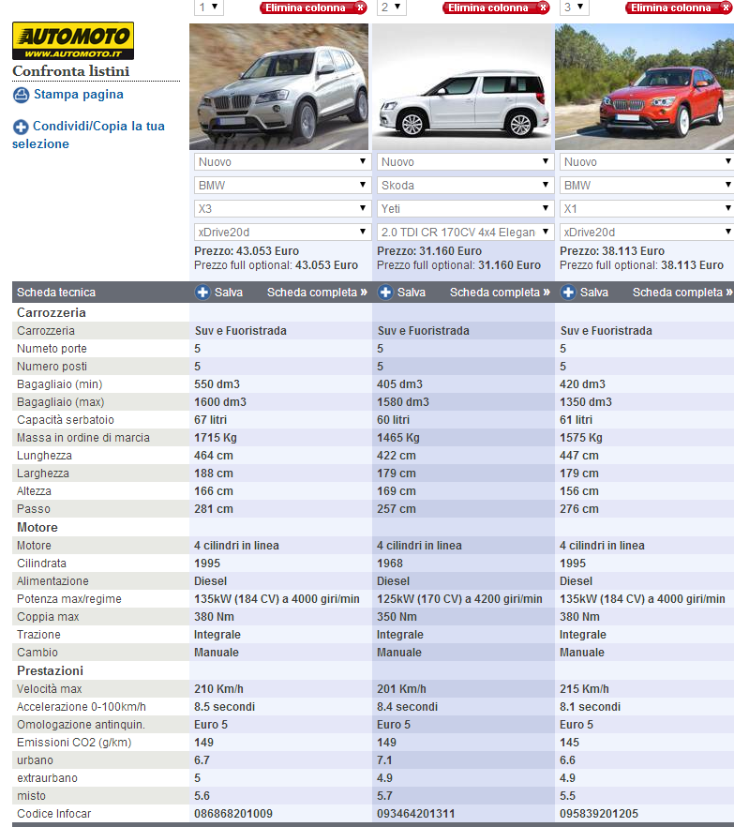Screen dimensions: 734x827
Task: Click the red BMW X1 photo
Action: (644, 86)
